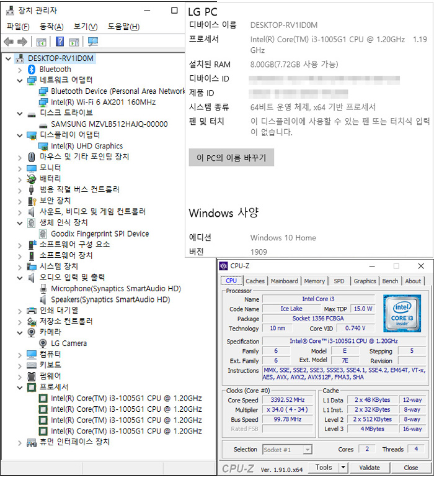The height and width of the screenshot is (477, 434).
Task: Click the firmware chip icon beside 펌웨어
Action: (x=32, y=376)
